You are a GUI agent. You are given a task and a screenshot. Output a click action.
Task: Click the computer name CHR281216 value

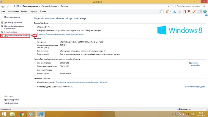(x=64, y=63)
